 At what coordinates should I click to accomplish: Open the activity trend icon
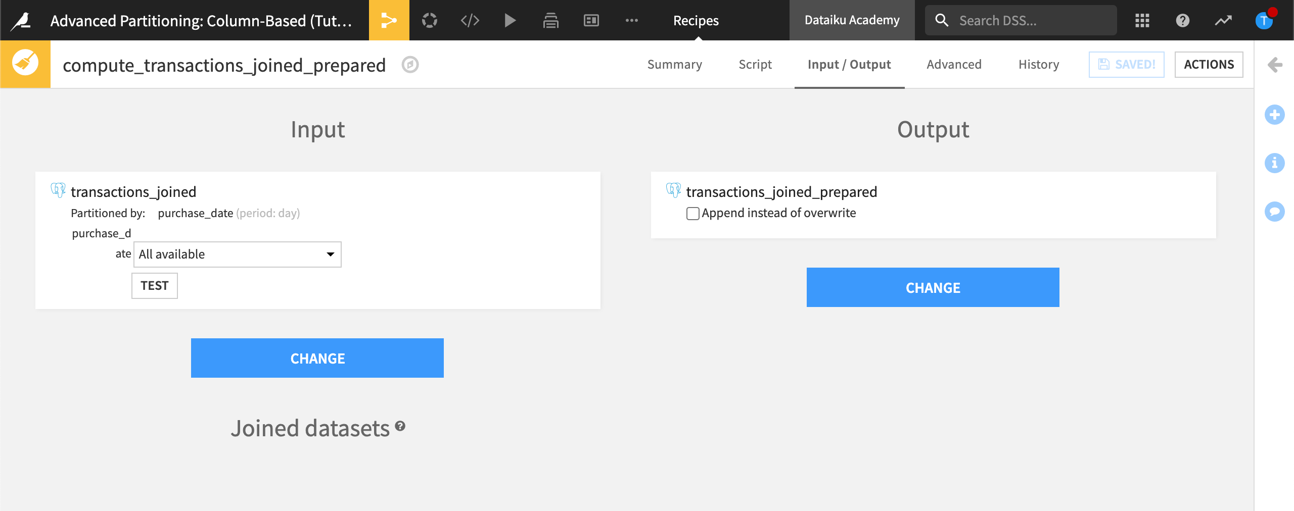1223,20
